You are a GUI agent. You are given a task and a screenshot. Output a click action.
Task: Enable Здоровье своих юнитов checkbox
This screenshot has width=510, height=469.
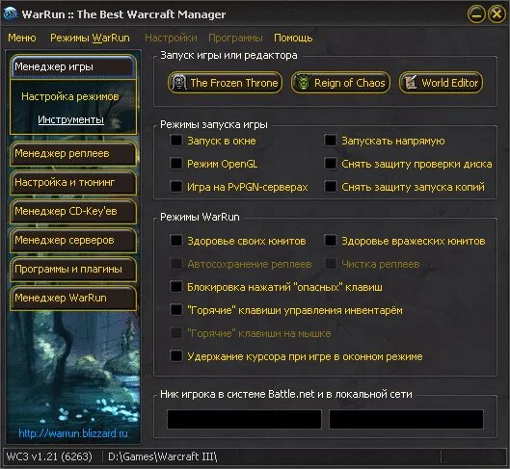coord(176,241)
